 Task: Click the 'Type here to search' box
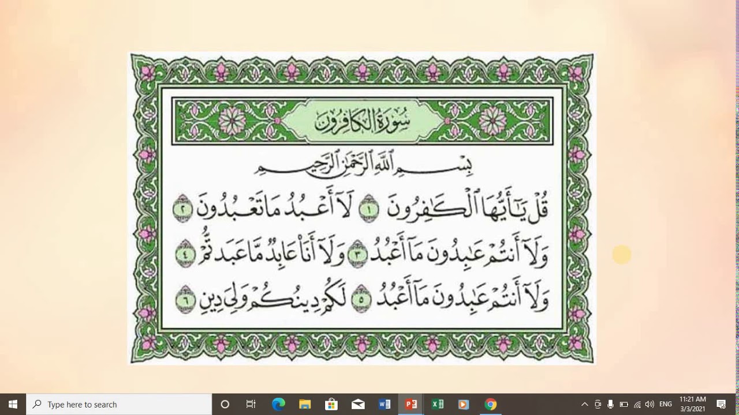tap(119, 404)
